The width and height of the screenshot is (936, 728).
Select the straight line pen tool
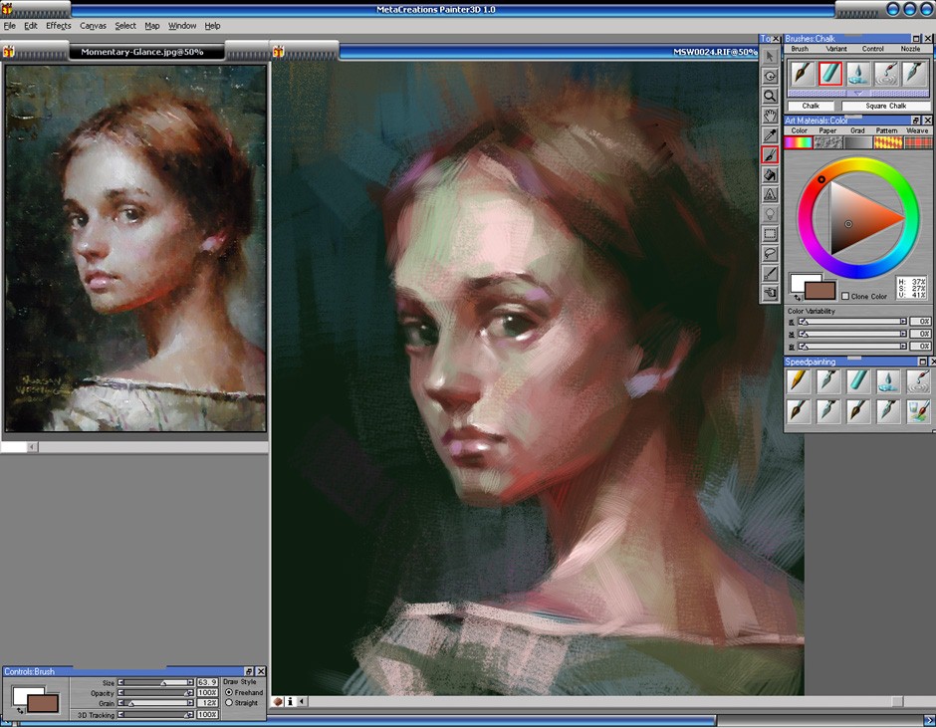pos(770,273)
